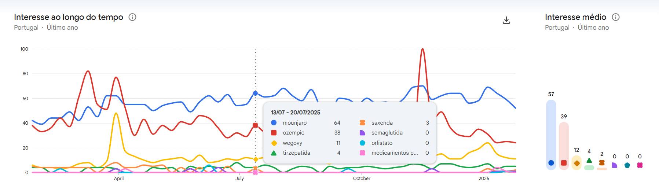Click the blue mounjaro data point on chart
This screenshot has height=191, width=659.
pyautogui.click(x=255, y=93)
